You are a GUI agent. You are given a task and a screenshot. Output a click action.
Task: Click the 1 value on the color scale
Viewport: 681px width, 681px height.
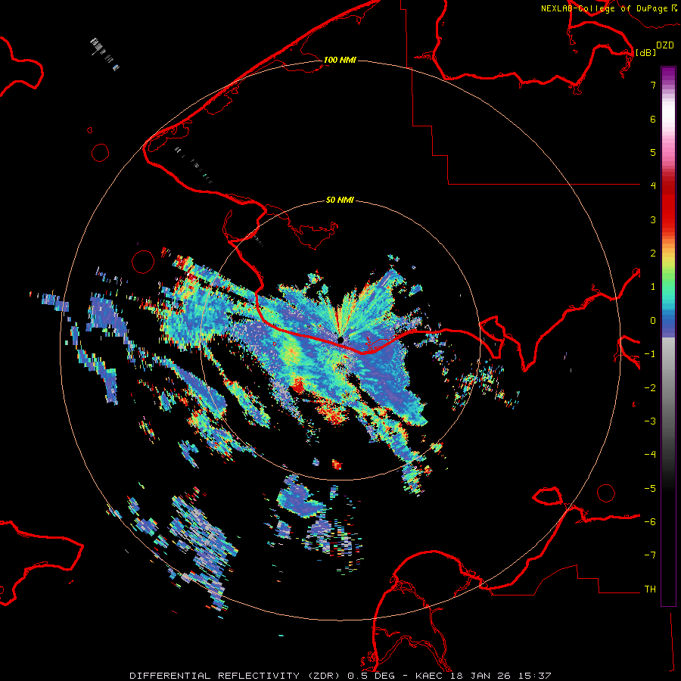(x=653, y=287)
